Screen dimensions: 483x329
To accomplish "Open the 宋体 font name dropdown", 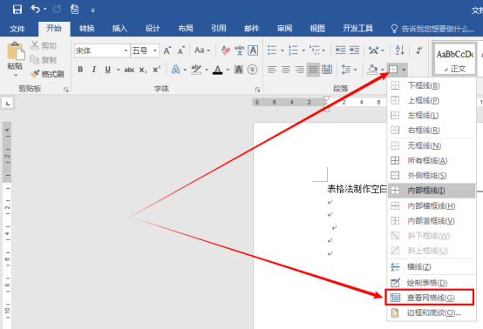I will pos(126,50).
